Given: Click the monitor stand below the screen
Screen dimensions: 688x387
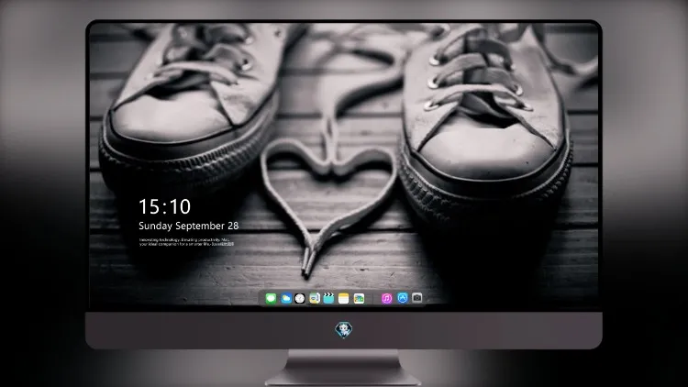Looking at the screenshot, I should click(344, 367).
